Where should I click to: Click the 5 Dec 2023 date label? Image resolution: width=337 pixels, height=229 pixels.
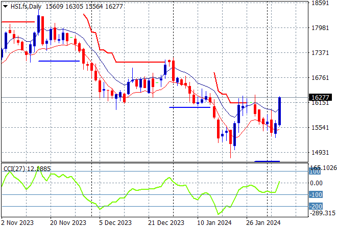pos(114,222)
